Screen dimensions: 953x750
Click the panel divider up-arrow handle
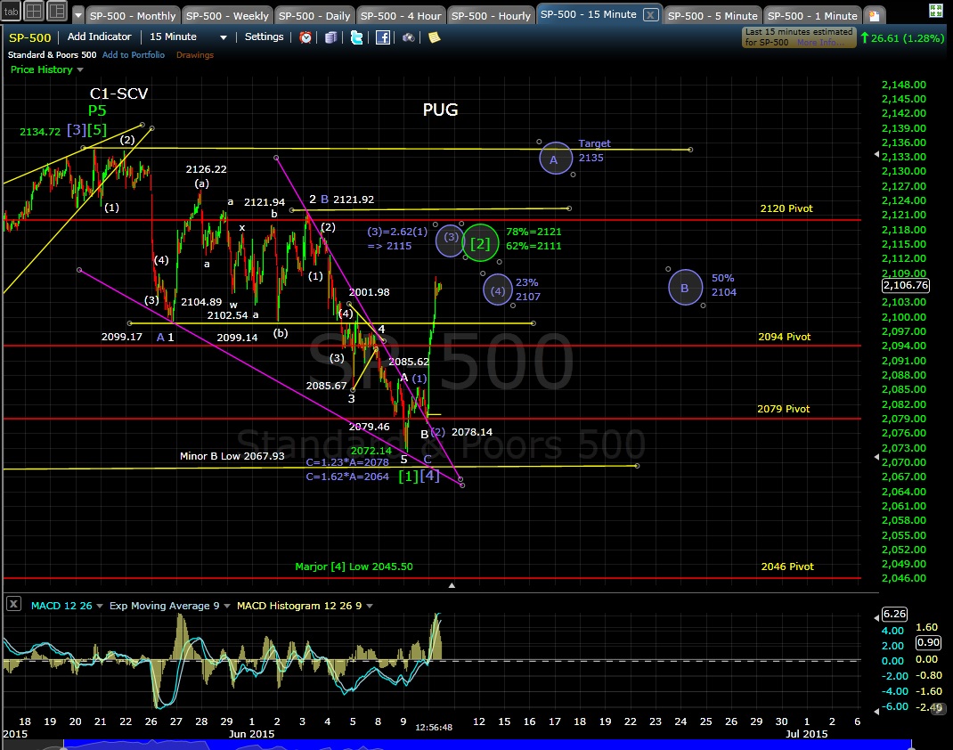pos(452,585)
